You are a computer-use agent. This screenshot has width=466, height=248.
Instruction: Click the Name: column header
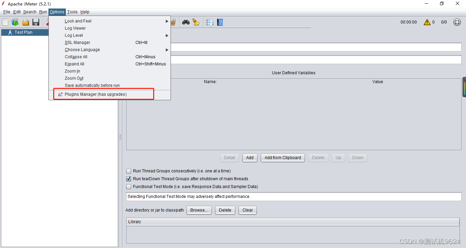click(210, 82)
